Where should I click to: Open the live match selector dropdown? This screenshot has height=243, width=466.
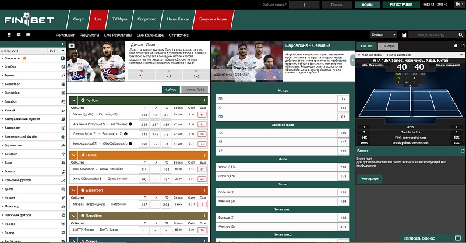pos(410,55)
